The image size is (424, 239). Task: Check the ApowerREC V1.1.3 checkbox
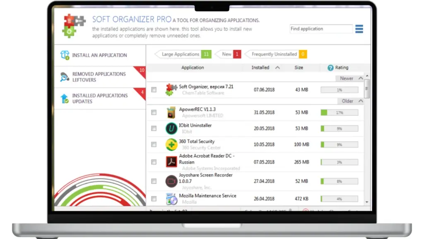pos(154,112)
